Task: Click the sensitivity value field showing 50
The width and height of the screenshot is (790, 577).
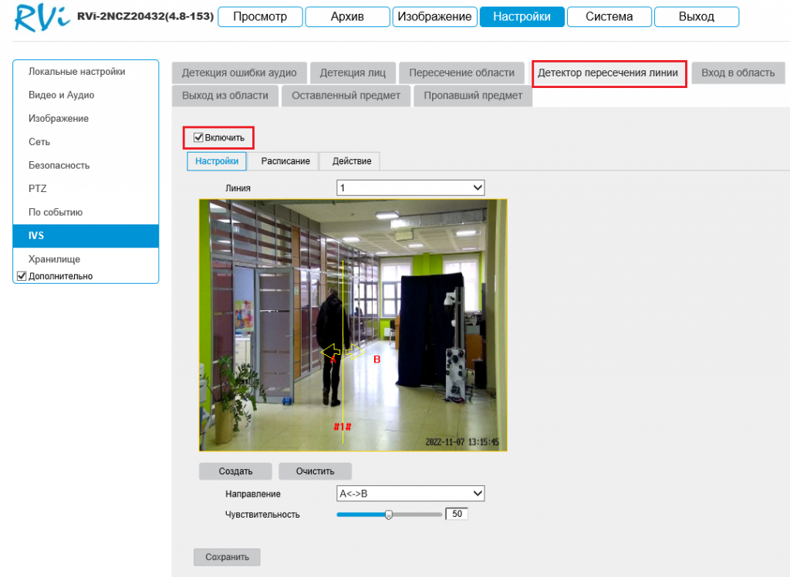Action: click(457, 514)
